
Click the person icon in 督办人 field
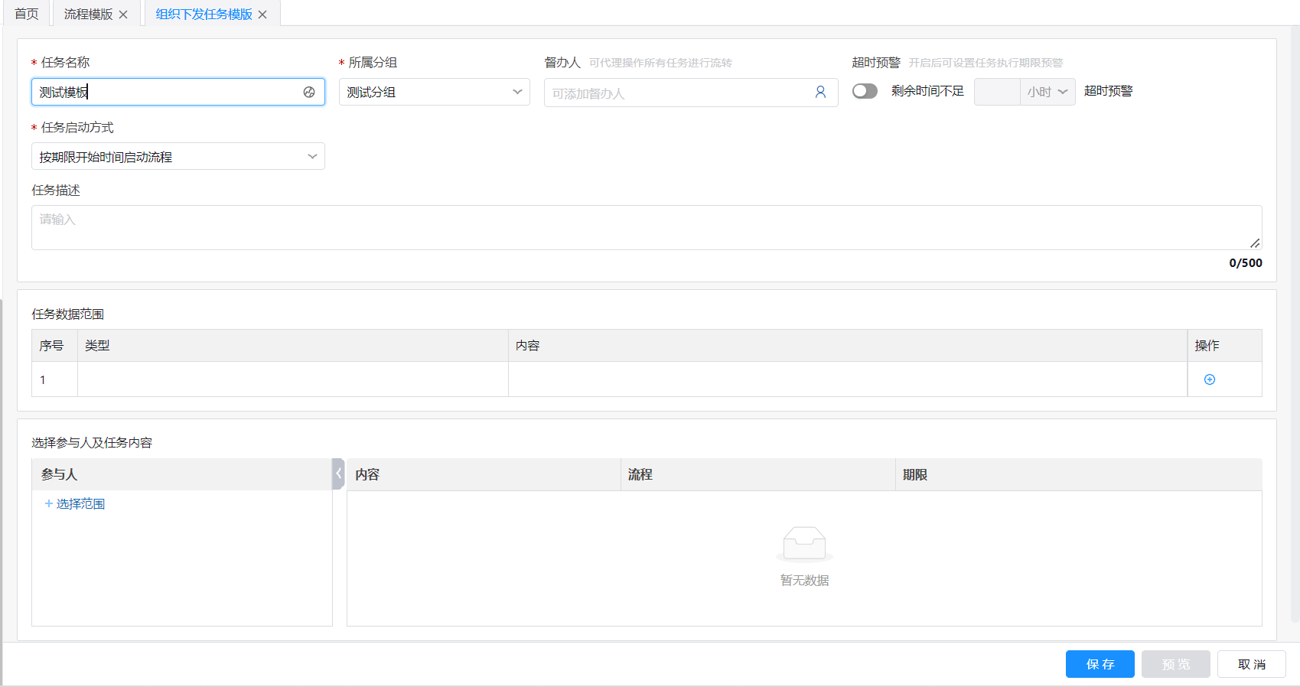pyautogui.click(x=820, y=93)
